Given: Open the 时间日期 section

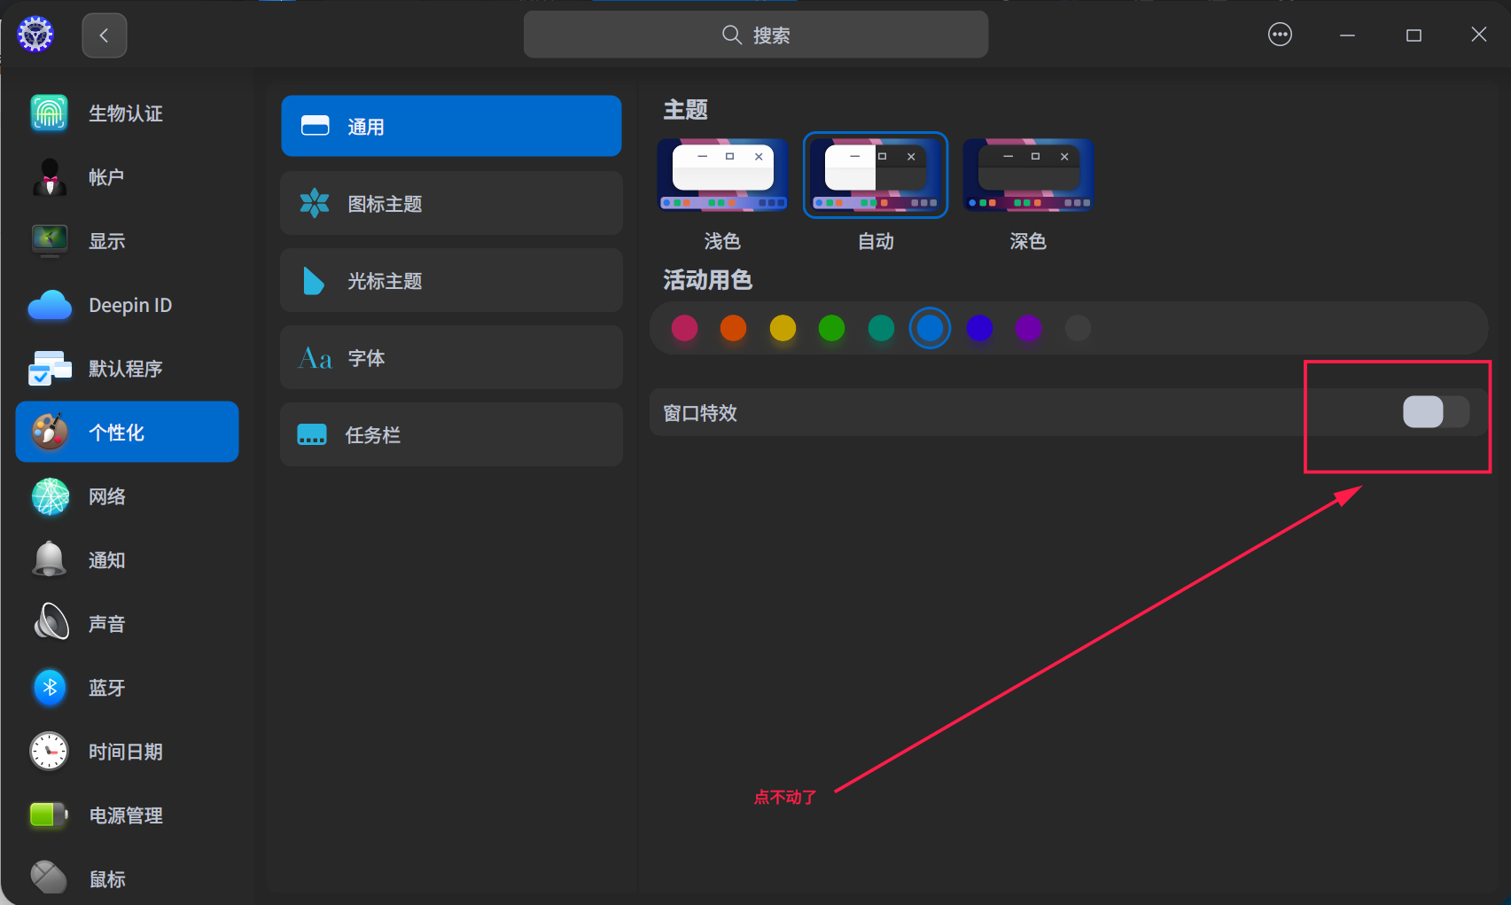Looking at the screenshot, I should (128, 752).
